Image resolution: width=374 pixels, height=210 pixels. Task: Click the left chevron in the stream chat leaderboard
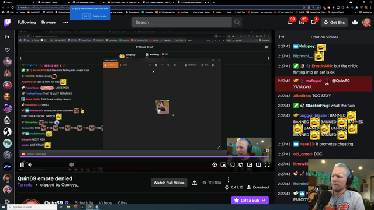(20, 58)
